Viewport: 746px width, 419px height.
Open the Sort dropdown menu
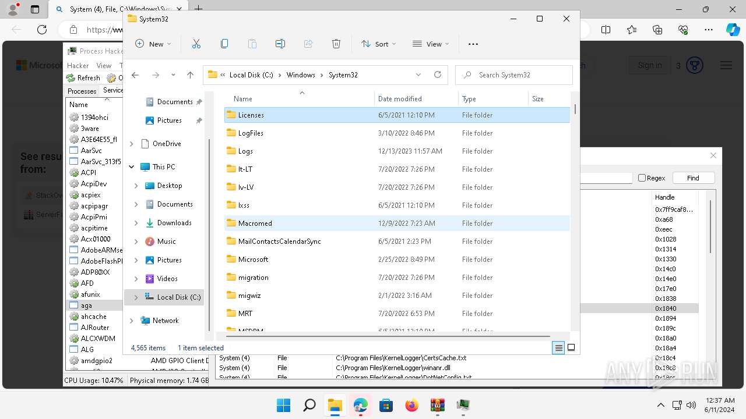point(378,44)
